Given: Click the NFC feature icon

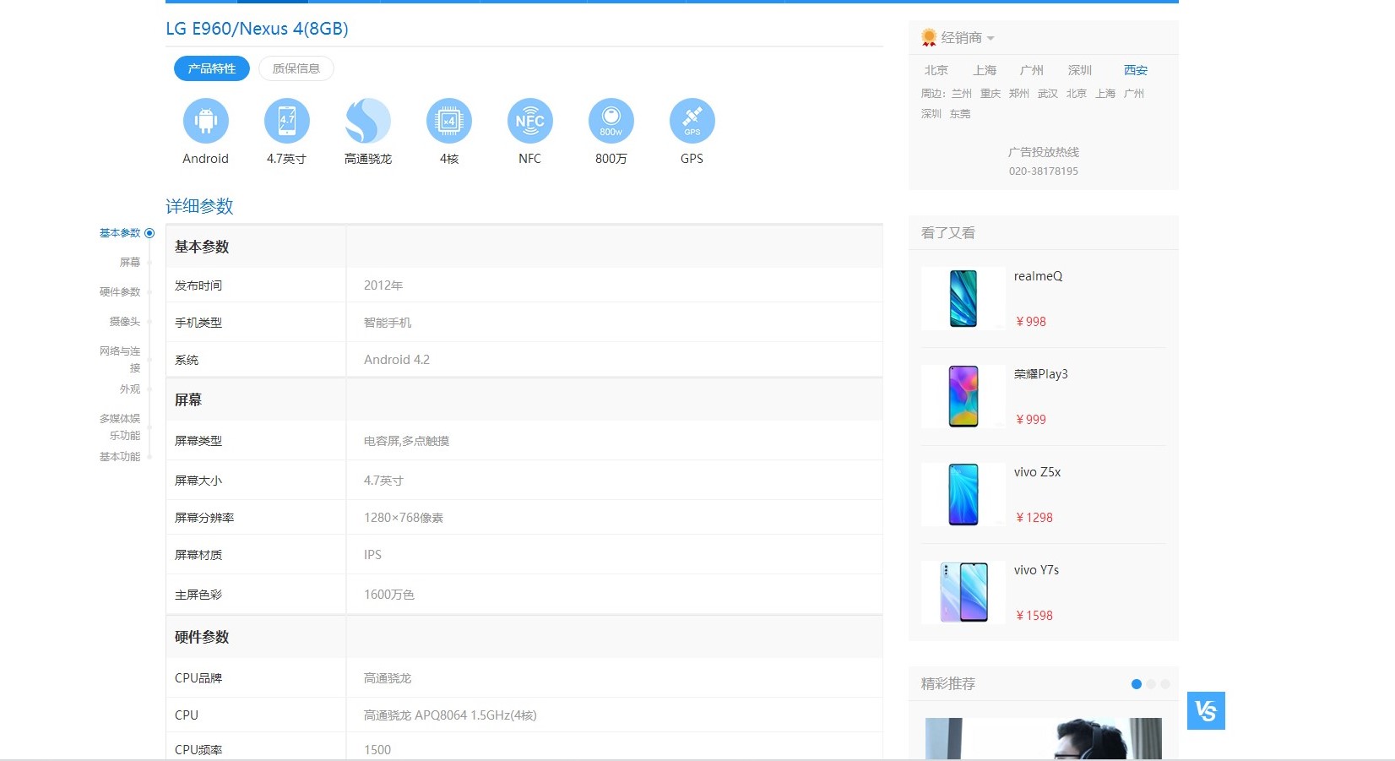Looking at the screenshot, I should point(529,121).
